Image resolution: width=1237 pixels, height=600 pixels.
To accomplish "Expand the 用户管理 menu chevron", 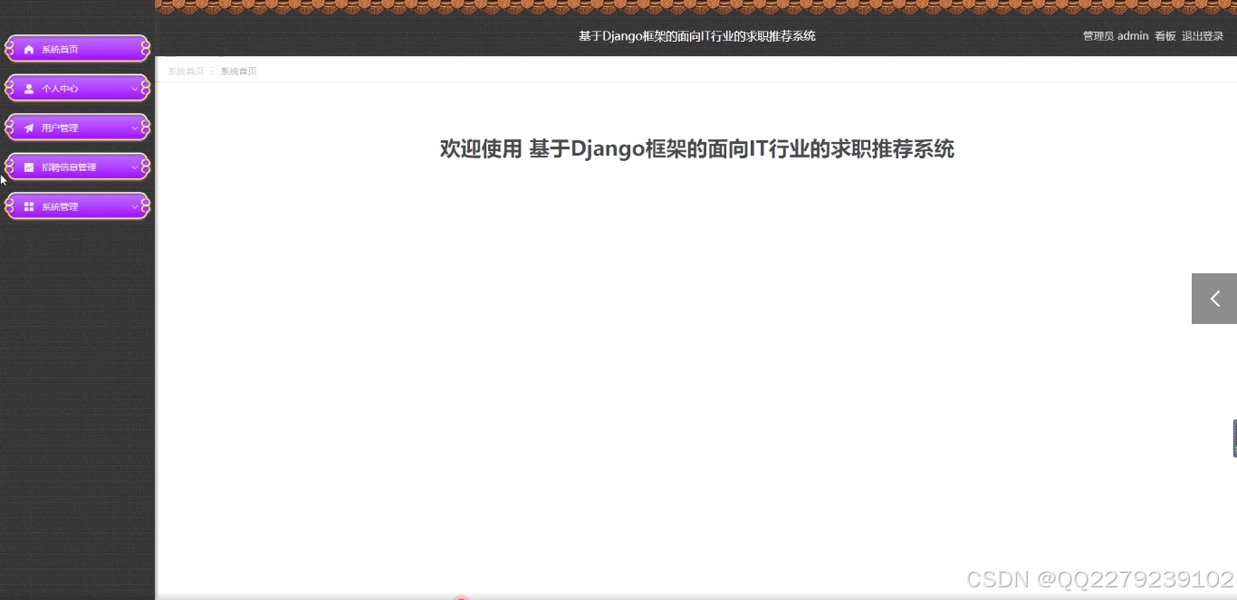I will tap(135, 128).
